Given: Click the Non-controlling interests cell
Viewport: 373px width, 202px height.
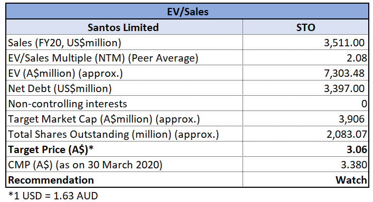Looking at the screenshot, I should tap(124, 104).
